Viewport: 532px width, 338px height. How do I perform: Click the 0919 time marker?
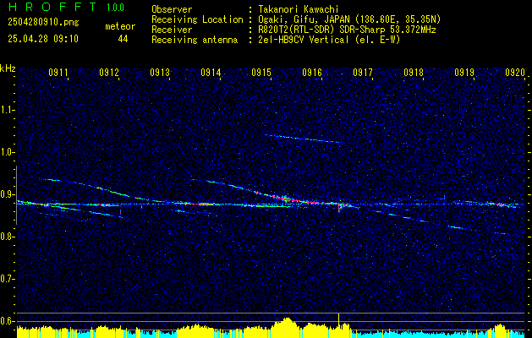coord(464,73)
